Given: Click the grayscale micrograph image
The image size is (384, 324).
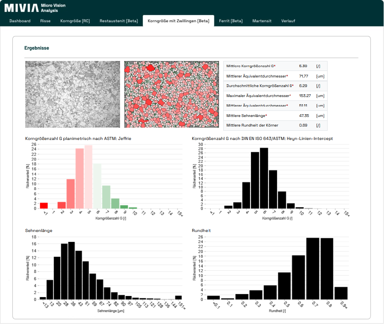Looking at the screenshot, I should click(x=73, y=94).
